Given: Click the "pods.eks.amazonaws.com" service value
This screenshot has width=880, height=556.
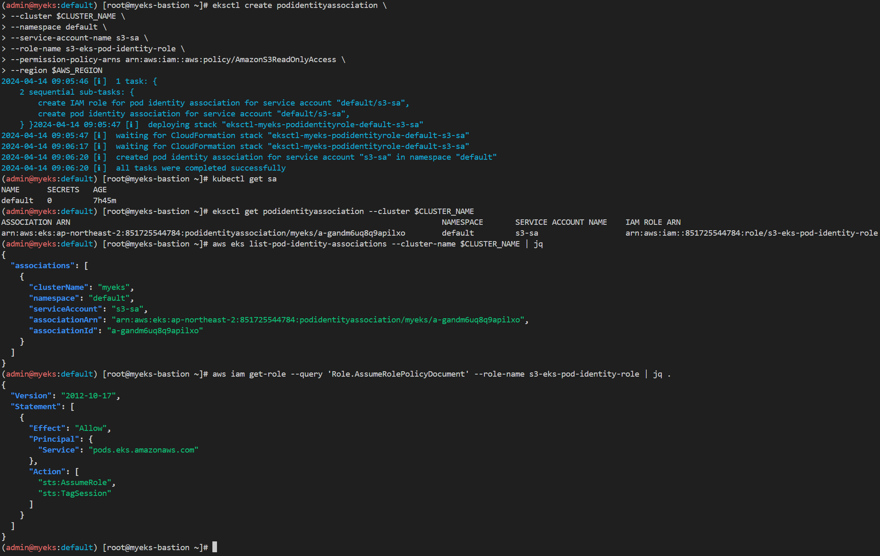Looking at the screenshot, I should (144, 450).
